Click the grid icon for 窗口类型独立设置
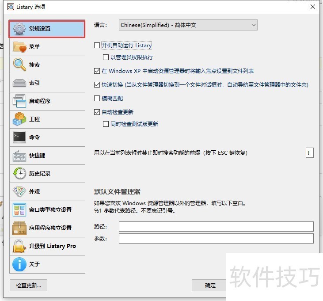The image size is (323, 301). 19,210
